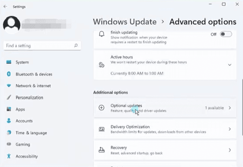Maximize the Settings window
Image resolution: width=243 pixels, height=167 pixels.
point(224,4)
